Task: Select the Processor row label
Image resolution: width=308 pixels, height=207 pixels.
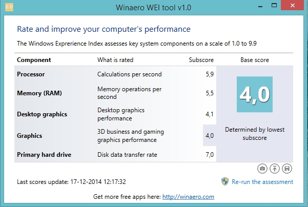Action: tap(31, 74)
